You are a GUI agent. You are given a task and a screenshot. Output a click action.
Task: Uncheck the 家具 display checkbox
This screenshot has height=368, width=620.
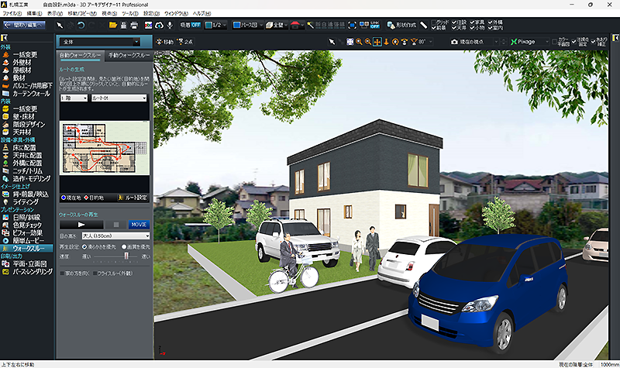(x=493, y=22)
